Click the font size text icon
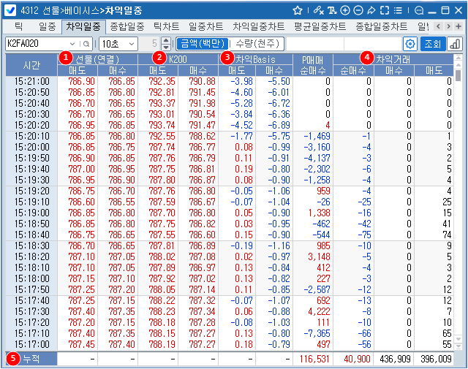 click(x=332, y=10)
